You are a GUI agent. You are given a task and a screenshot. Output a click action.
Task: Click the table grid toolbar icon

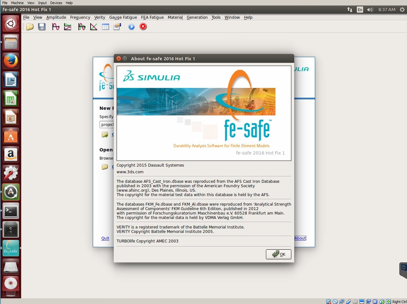[105, 27]
